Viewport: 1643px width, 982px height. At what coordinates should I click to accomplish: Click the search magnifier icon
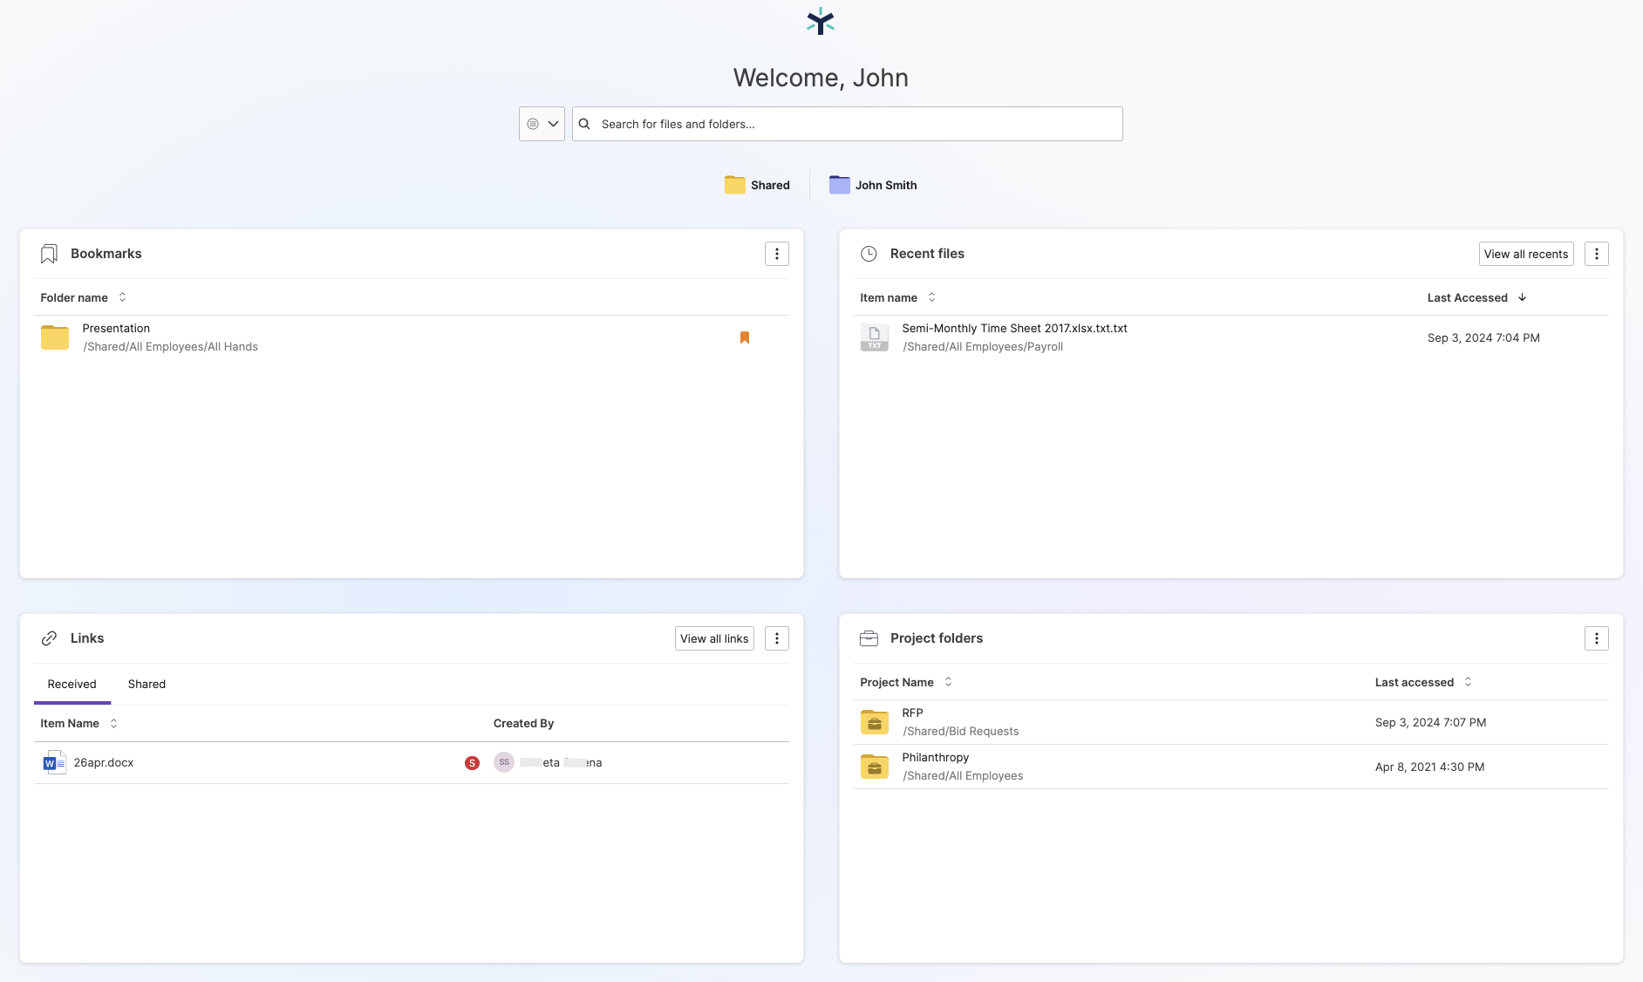585,124
